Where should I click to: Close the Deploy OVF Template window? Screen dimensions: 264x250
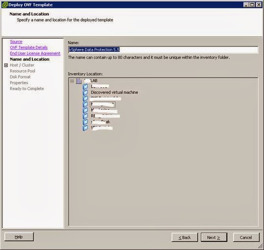click(259, 5)
